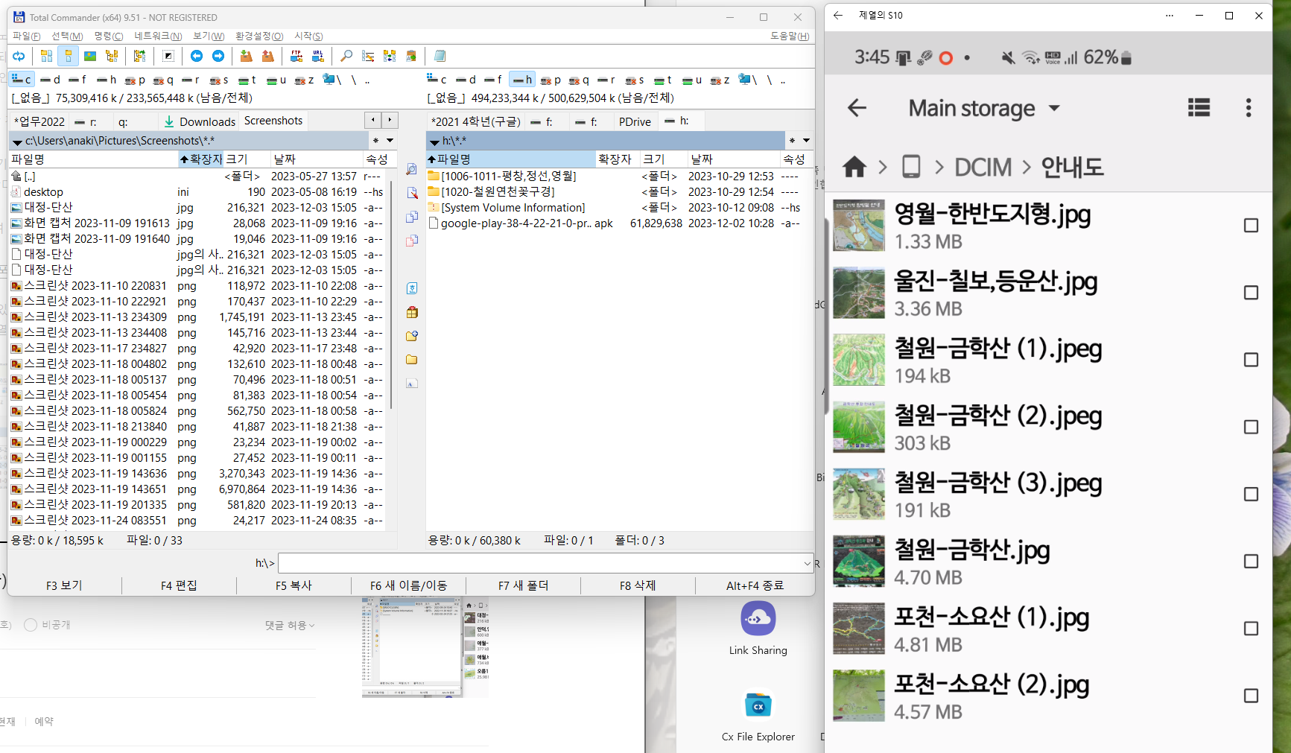1291x753 pixels.
Task: Open the 환경설정(O) menu
Action: (x=259, y=36)
